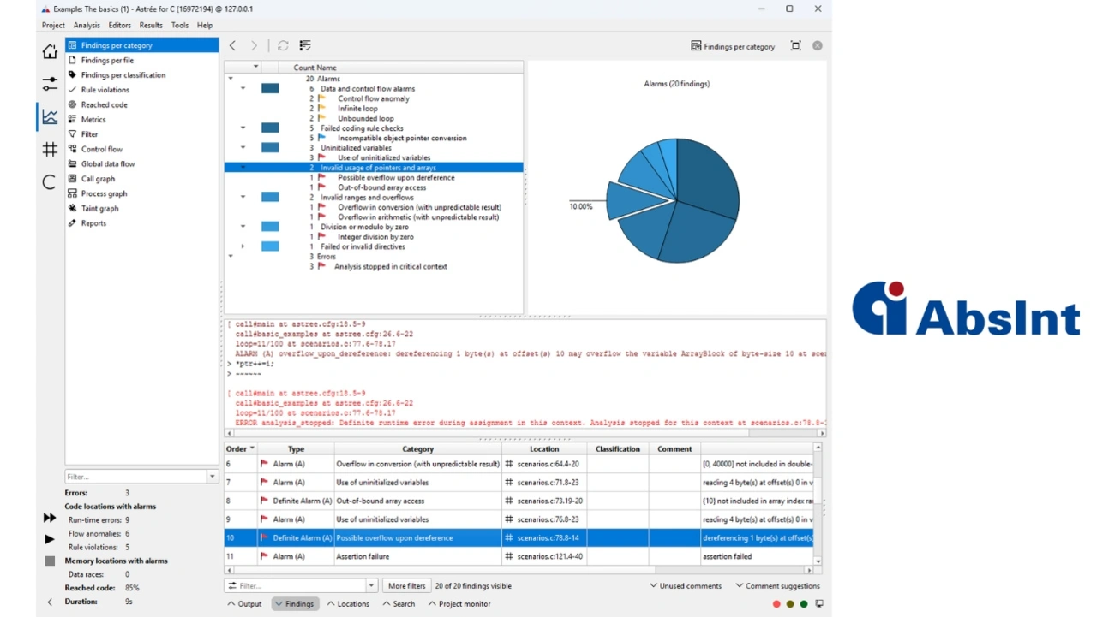Toggle the Locations panel
Screen dimensions: 1097x617
(x=347, y=604)
